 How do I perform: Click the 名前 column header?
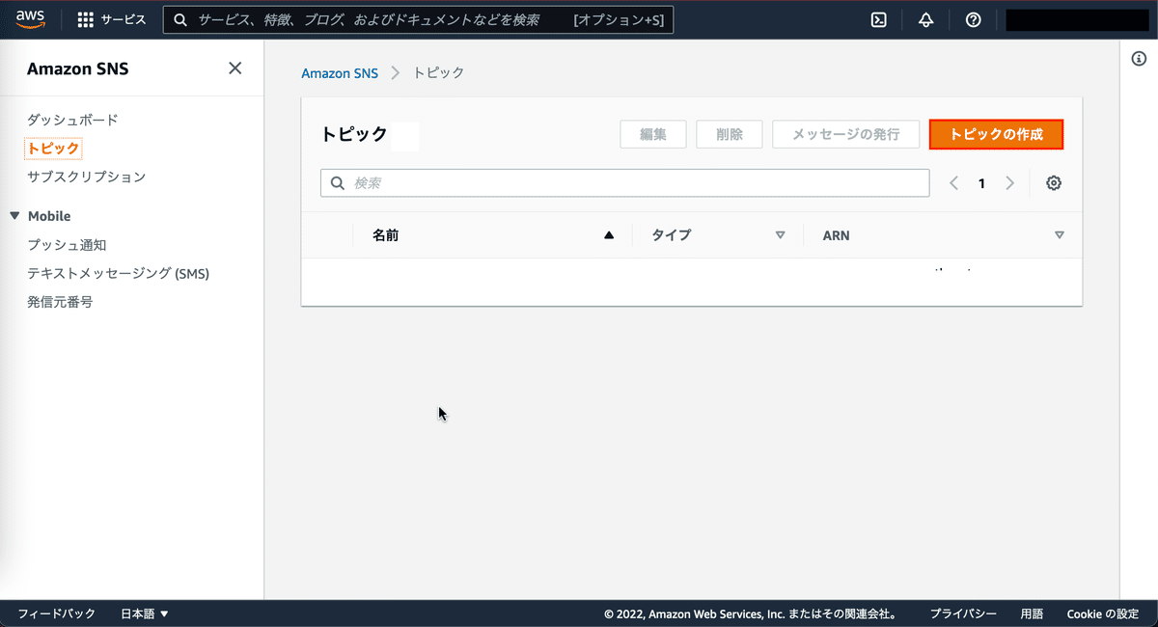(x=385, y=235)
